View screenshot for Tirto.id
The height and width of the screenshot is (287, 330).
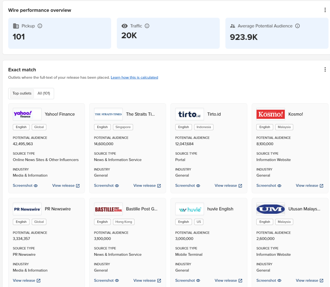188,186
